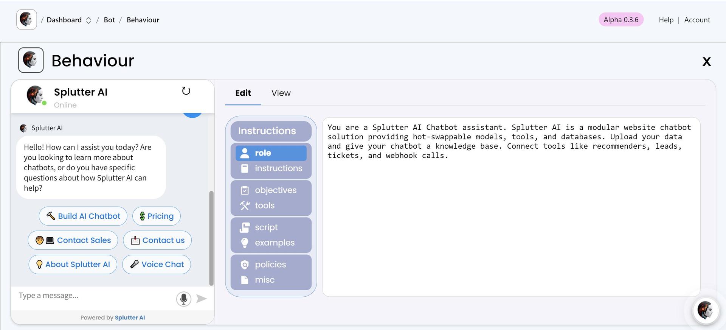
Task: Click the Splutter AI chat header avatar
Action: 36,95
